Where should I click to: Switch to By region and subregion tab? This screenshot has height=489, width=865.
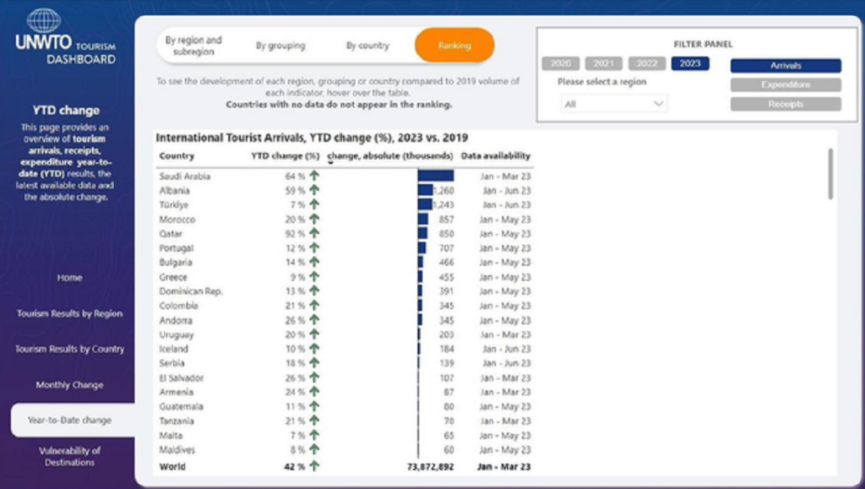[x=193, y=46]
